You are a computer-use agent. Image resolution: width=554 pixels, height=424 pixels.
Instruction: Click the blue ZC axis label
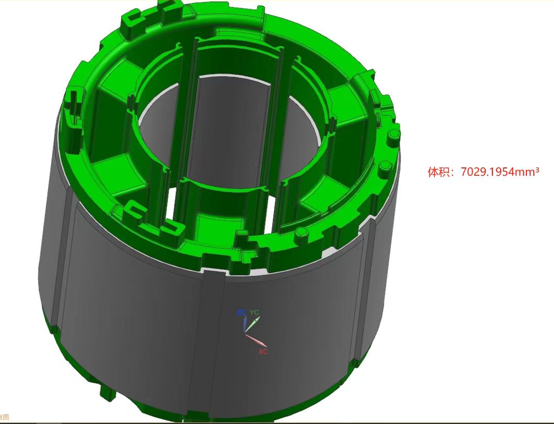tap(241, 312)
